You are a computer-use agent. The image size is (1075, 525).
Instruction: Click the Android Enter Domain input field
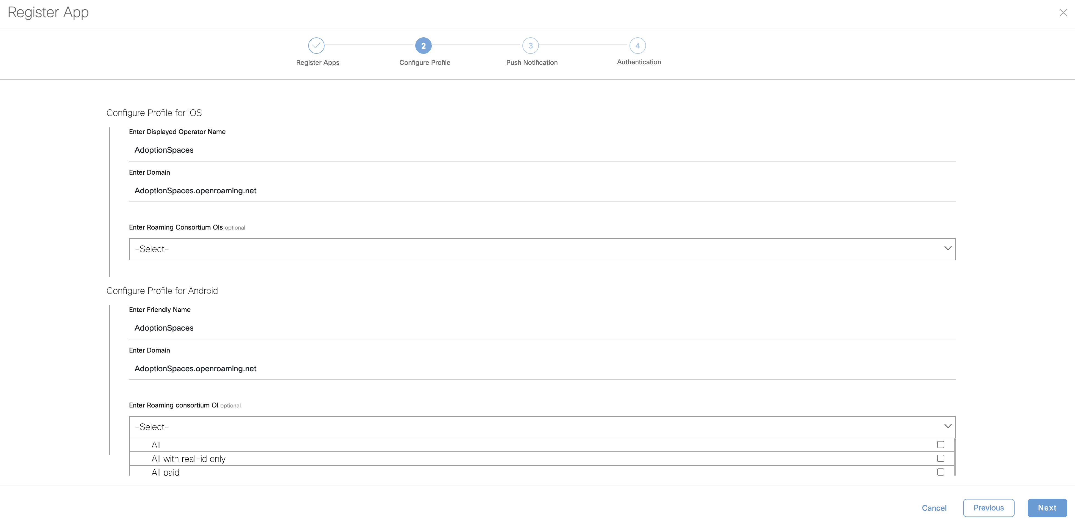click(542, 368)
